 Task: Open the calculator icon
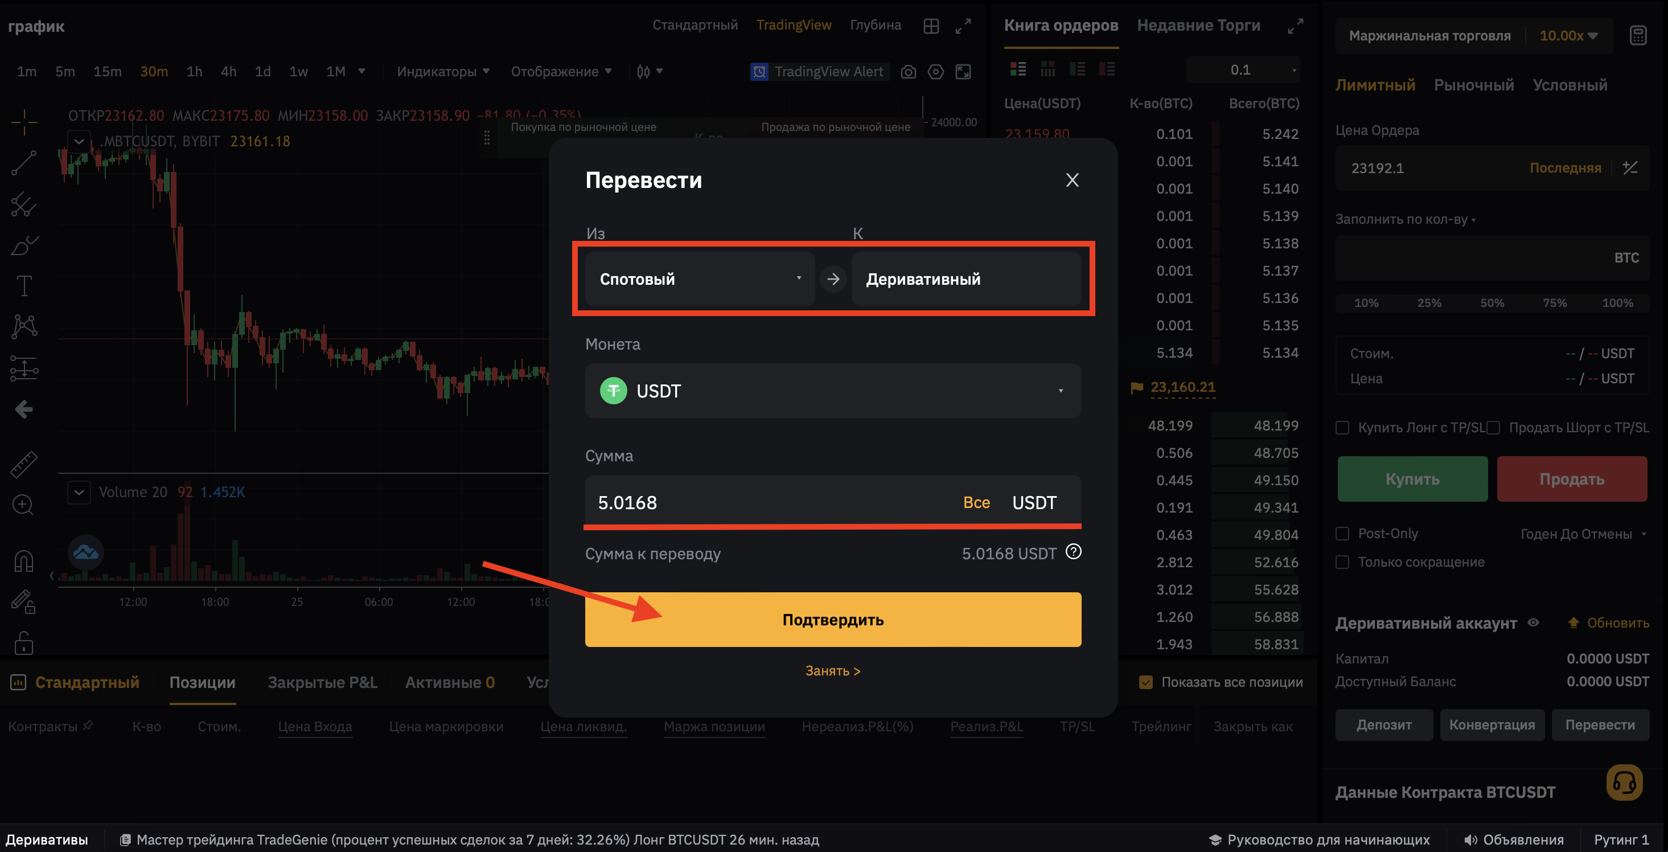click(x=1638, y=36)
